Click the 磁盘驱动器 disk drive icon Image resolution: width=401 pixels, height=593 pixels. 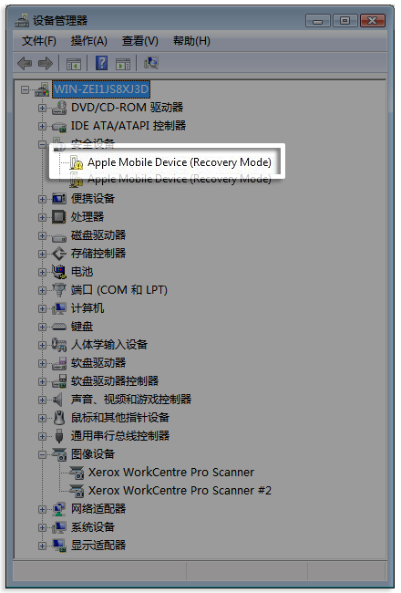tap(59, 237)
